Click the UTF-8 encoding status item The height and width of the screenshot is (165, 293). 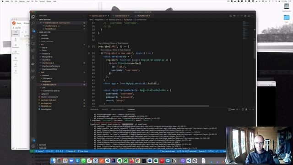point(211,151)
